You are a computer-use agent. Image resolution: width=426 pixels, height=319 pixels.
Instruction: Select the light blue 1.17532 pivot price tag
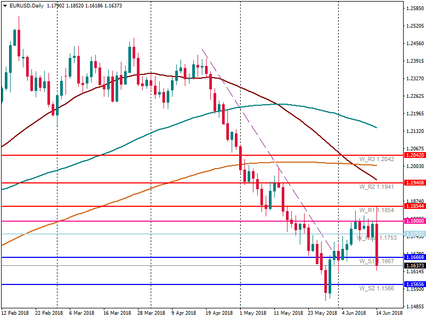pos(414,234)
